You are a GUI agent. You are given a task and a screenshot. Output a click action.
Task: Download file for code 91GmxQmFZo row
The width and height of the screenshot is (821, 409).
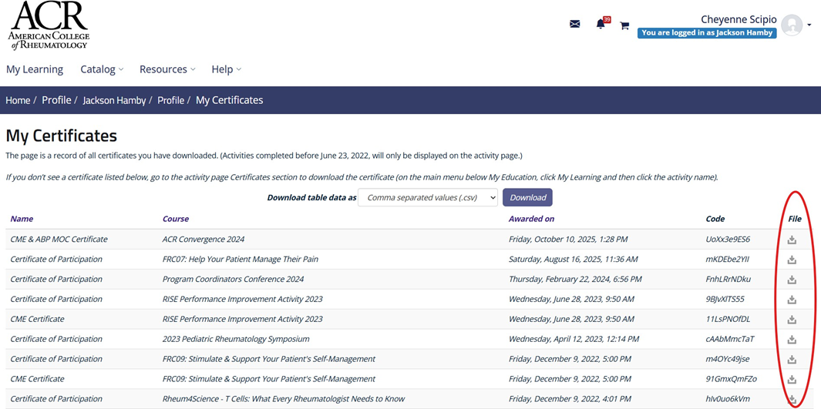point(792,379)
